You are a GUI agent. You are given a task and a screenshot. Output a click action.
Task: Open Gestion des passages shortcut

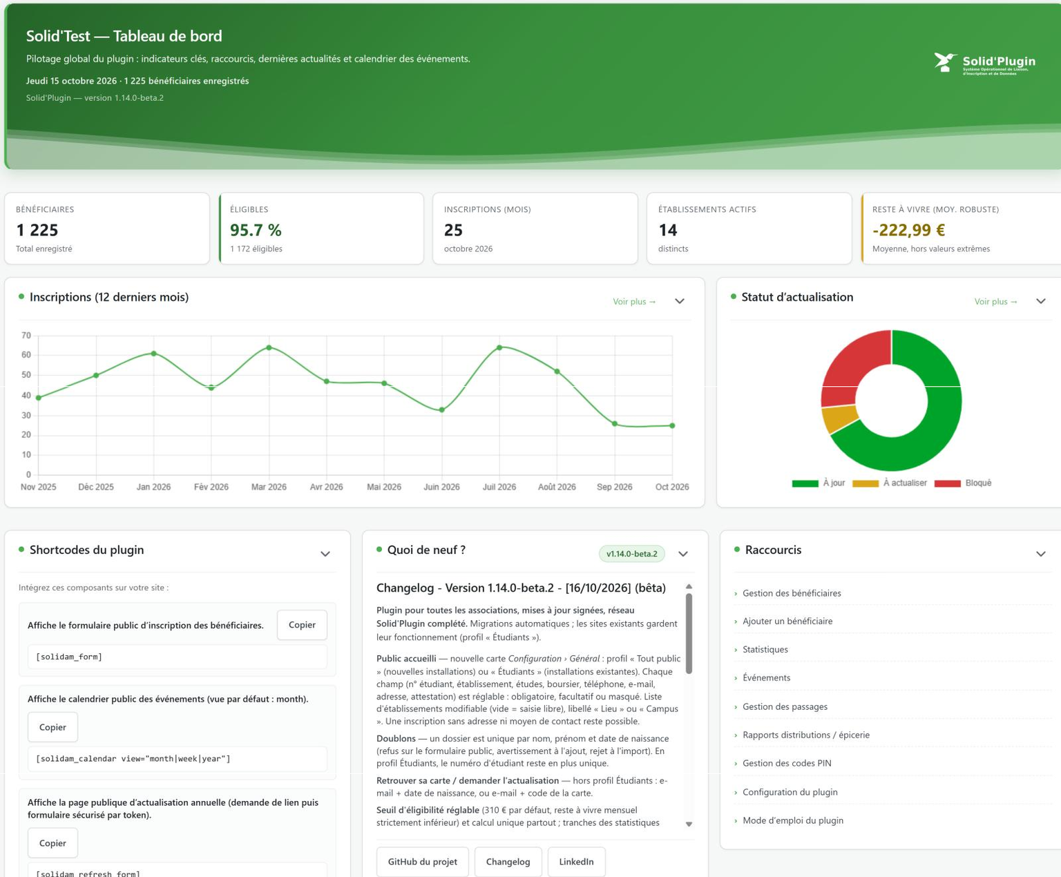(785, 707)
